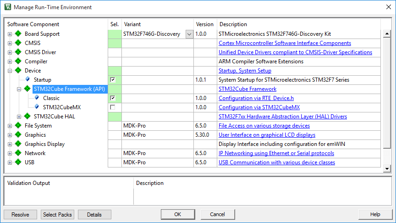Uncheck the Startup component checkbox
The image size is (396, 223).
113,80
